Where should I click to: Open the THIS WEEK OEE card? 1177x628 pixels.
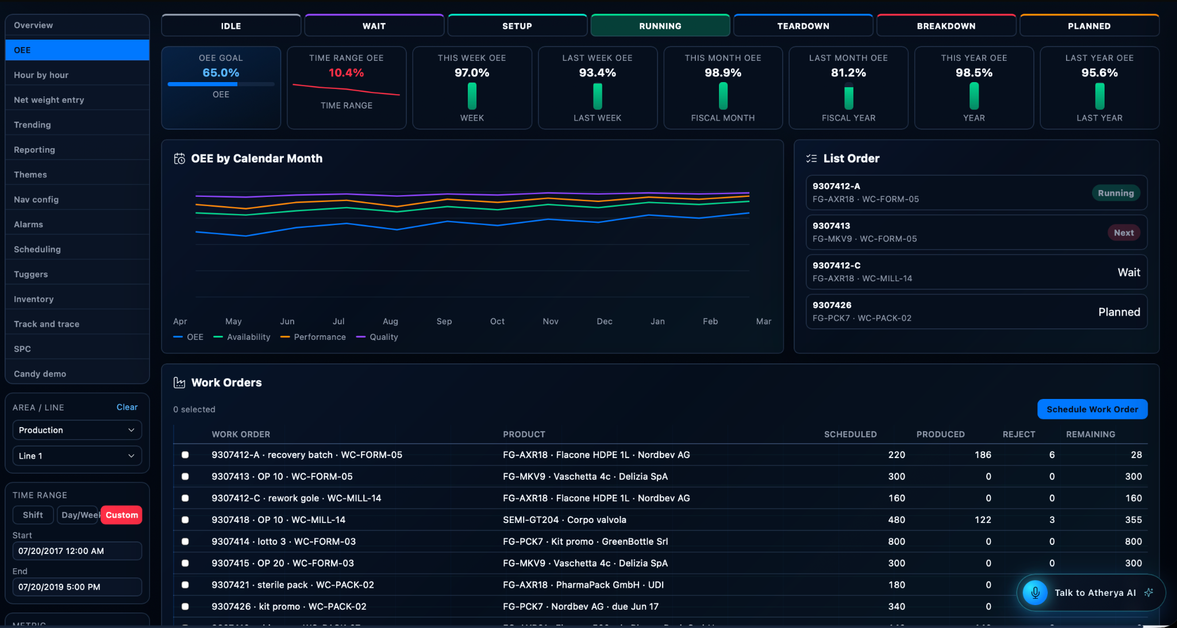[472, 88]
